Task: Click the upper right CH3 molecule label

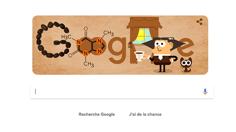Action: click(x=108, y=33)
